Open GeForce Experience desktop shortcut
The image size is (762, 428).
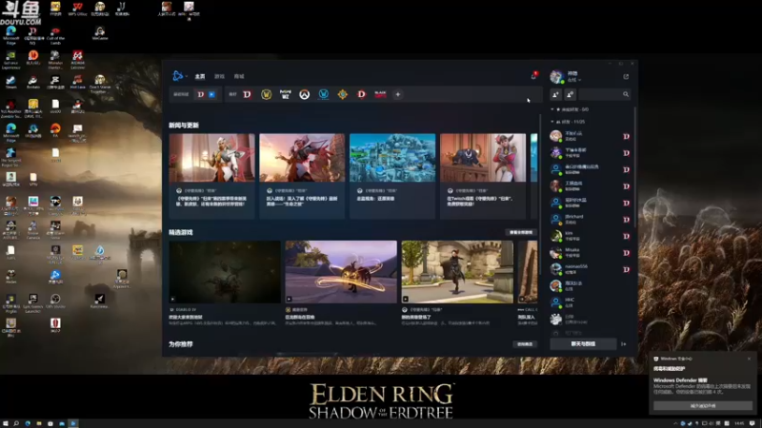coord(10,60)
